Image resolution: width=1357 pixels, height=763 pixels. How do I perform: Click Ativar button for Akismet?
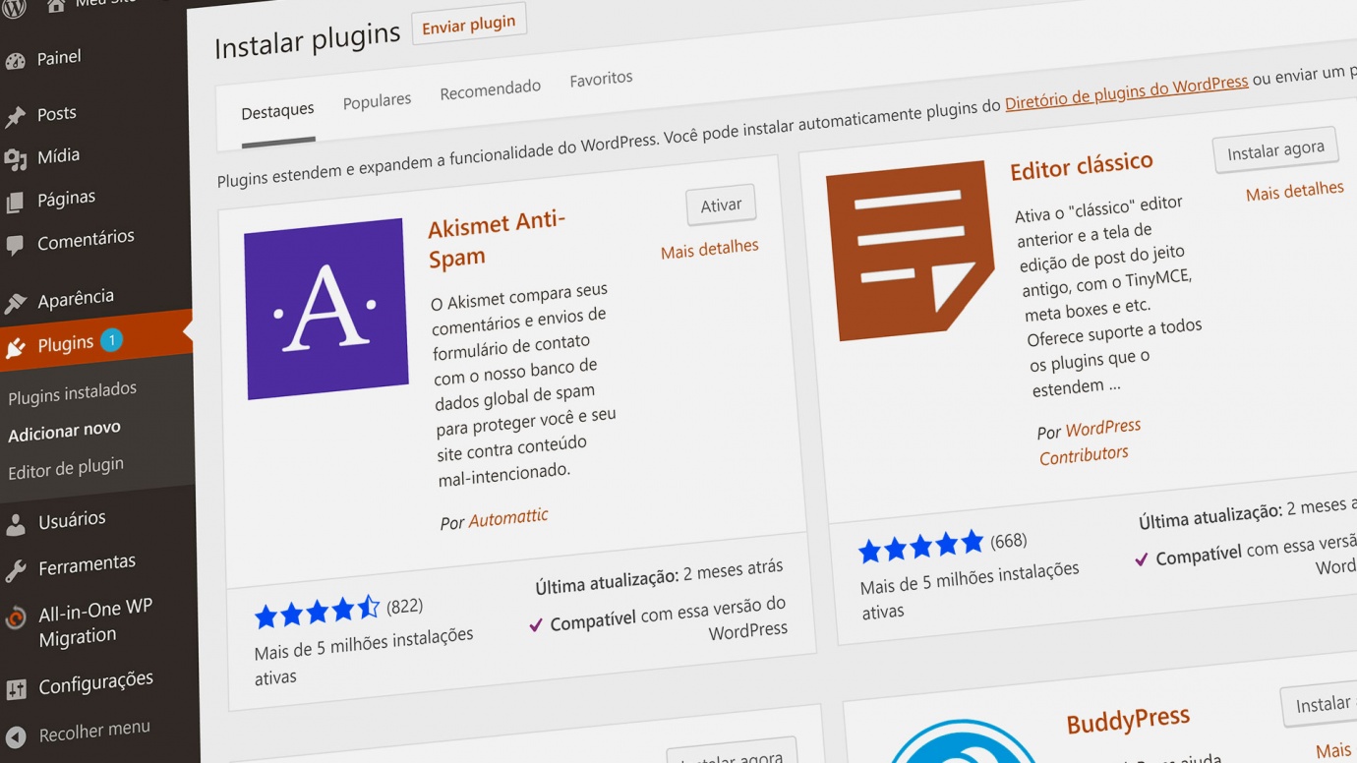click(721, 205)
